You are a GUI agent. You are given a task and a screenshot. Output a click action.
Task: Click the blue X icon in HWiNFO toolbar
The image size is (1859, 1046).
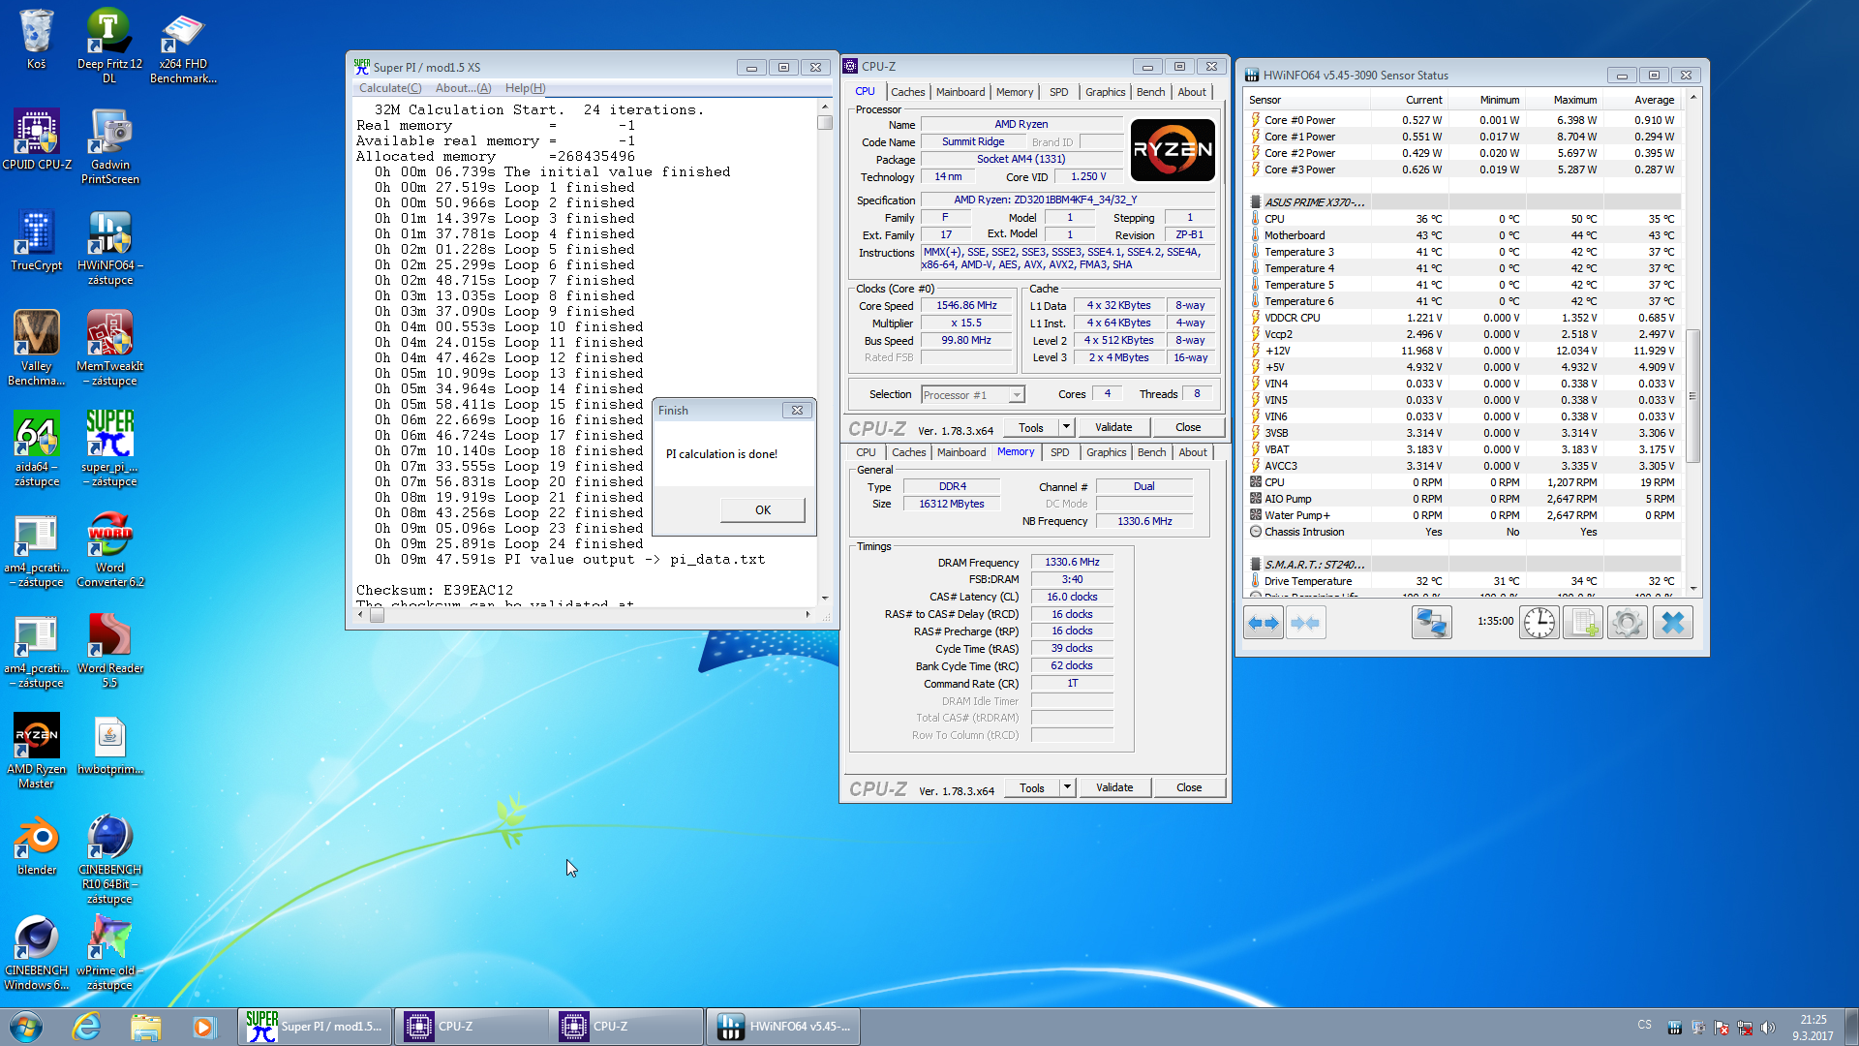point(1672,623)
